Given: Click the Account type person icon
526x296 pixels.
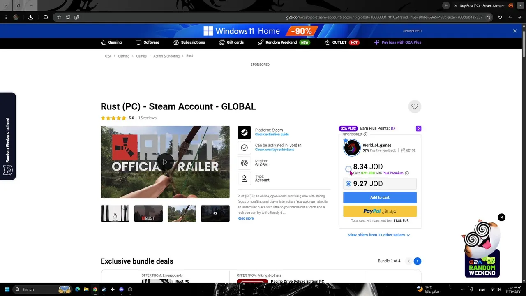Looking at the screenshot, I should [244, 178].
